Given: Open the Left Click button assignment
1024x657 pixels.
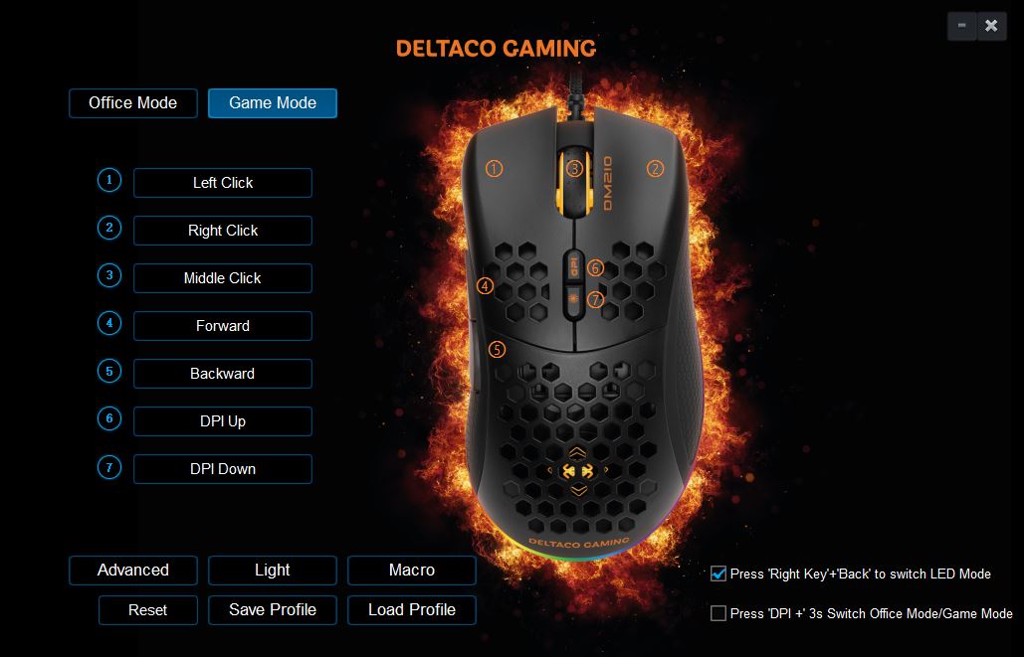Looking at the screenshot, I should (x=223, y=183).
